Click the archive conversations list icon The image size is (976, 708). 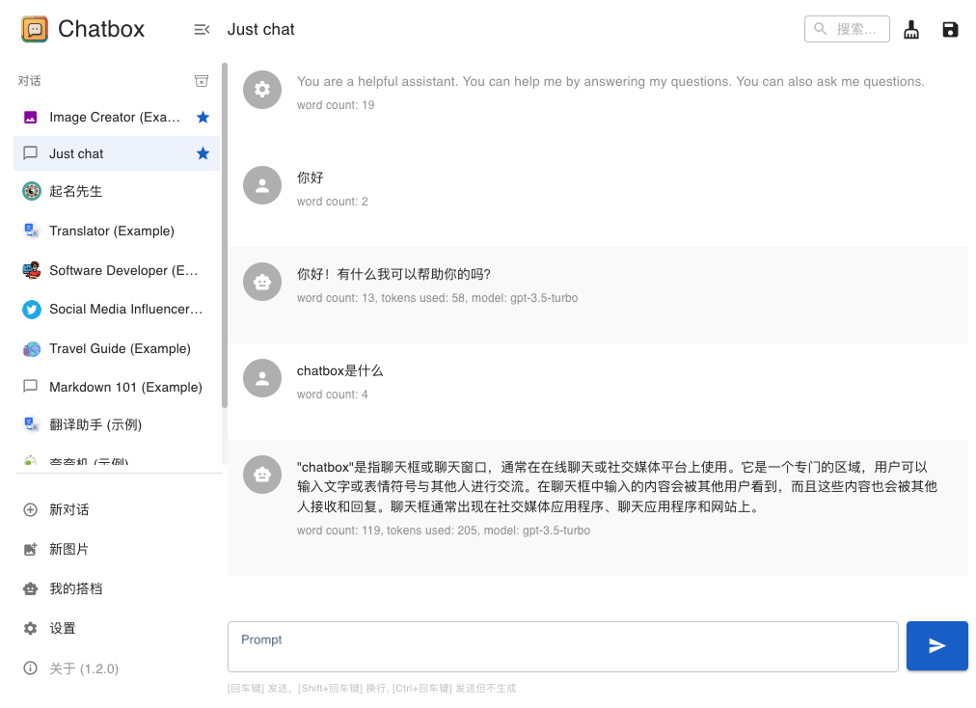[202, 81]
